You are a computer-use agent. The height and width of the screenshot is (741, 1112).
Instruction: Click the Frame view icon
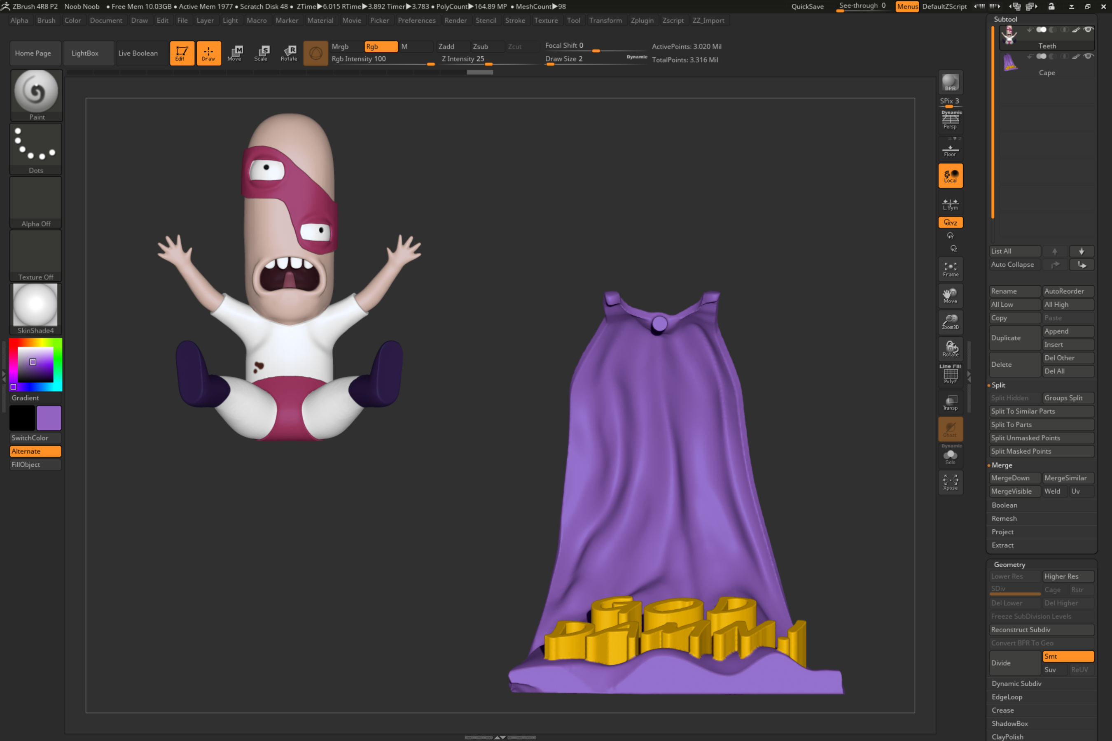click(x=950, y=269)
